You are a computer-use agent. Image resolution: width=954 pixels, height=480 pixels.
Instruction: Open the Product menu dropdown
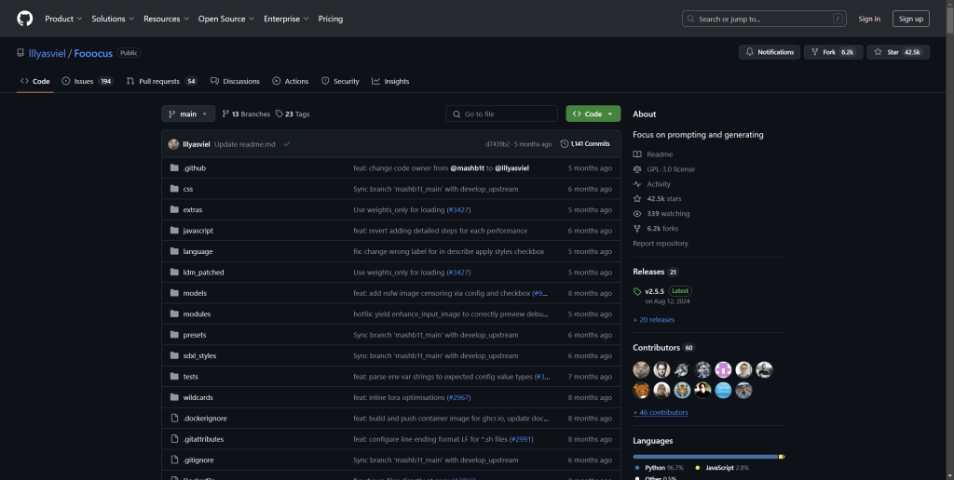click(x=63, y=19)
